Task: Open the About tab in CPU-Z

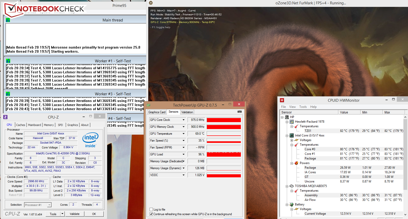Action: pos(85,125)
